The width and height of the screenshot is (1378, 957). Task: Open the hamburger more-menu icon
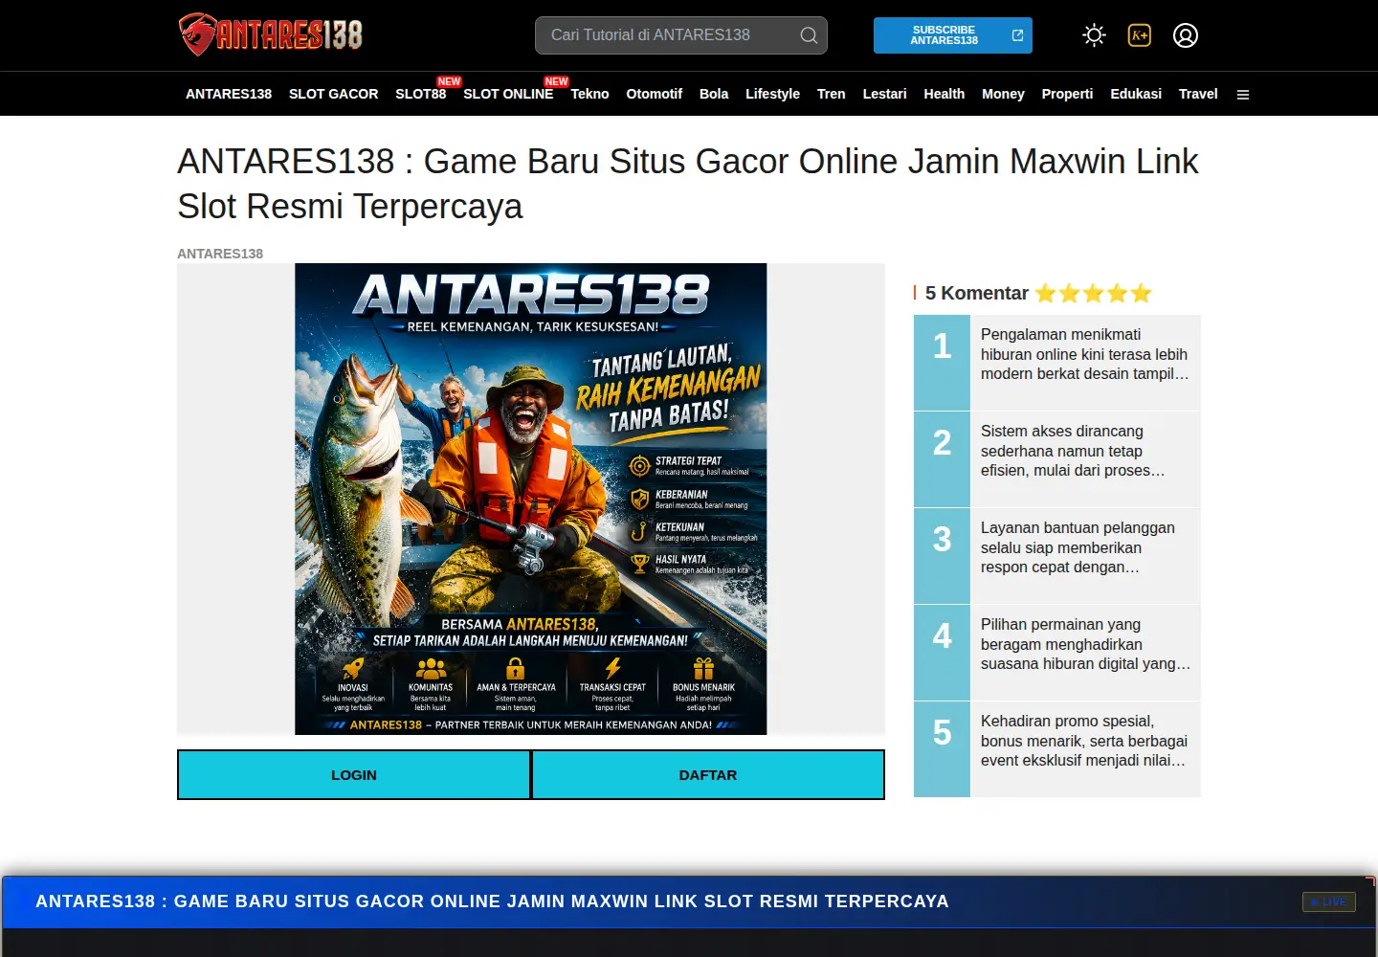coord(1243,95)
